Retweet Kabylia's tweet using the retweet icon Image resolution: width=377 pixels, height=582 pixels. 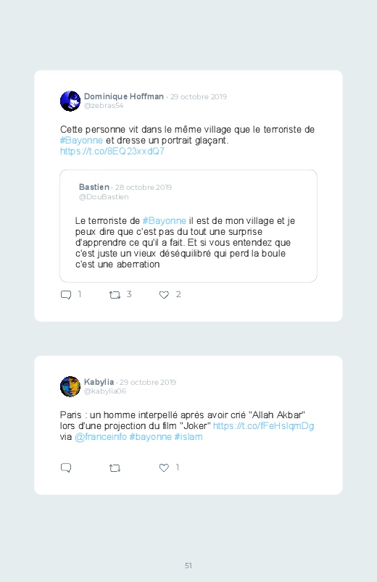click(115, 468)
